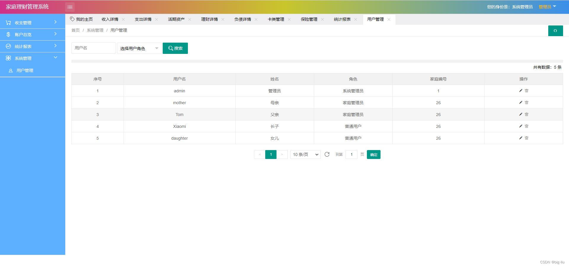Edit the Tom user row
Viewport: 569px width, 267px height.
pyautogui.click(x=520, y=114)
